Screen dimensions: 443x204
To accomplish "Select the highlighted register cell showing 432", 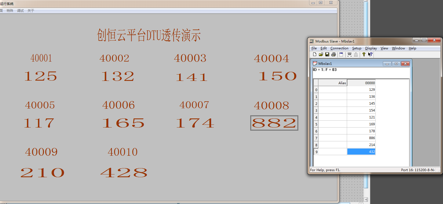I will [361, 152].
